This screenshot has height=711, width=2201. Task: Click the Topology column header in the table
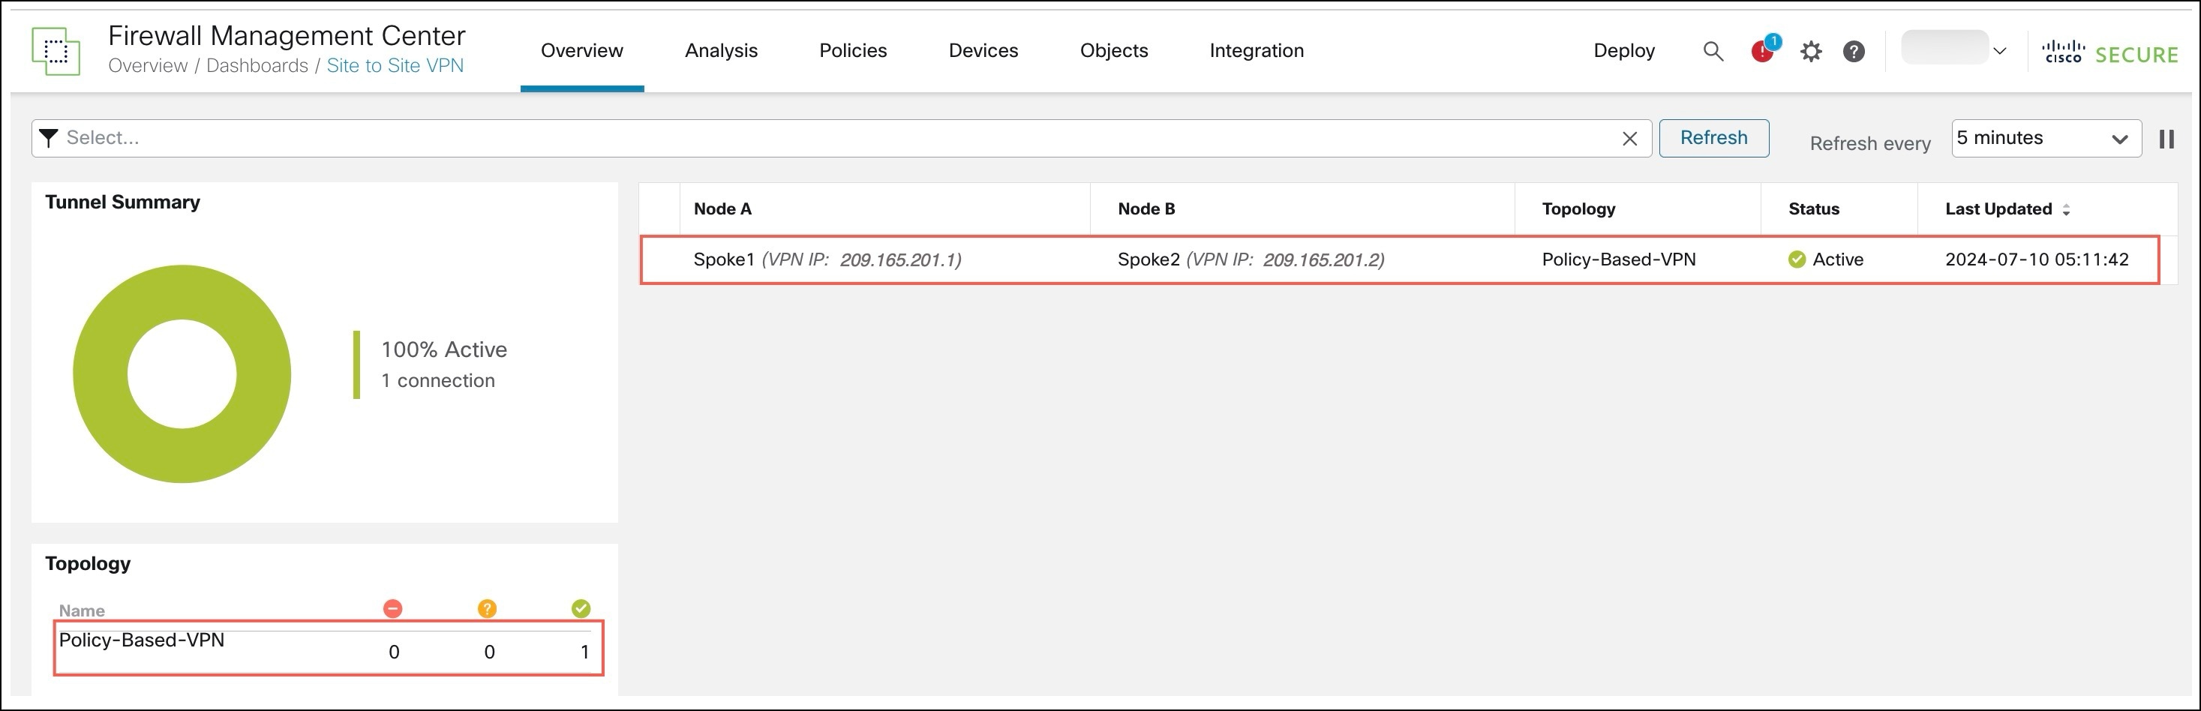pyautogui.click(x=1578, y=208)
